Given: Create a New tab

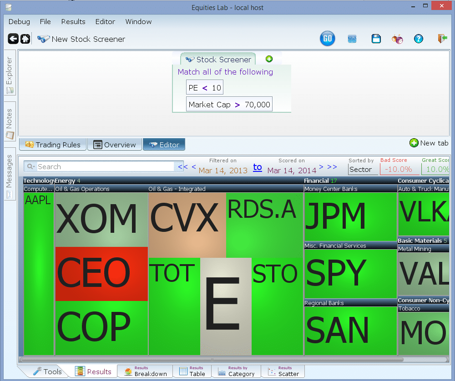Looking at the screenshot, I should (x=429, y=143).
